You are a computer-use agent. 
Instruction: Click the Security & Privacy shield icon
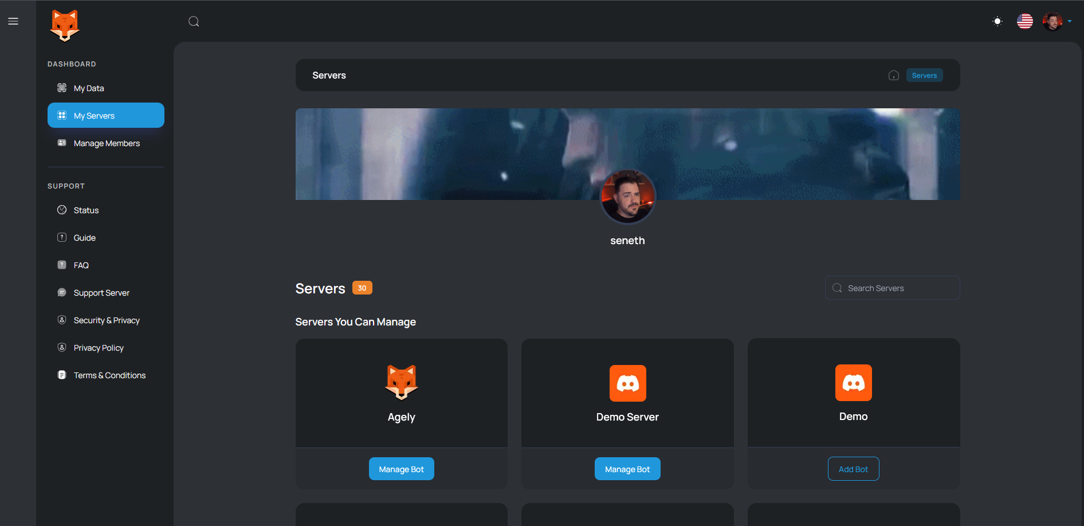click(x=62, y=320)
